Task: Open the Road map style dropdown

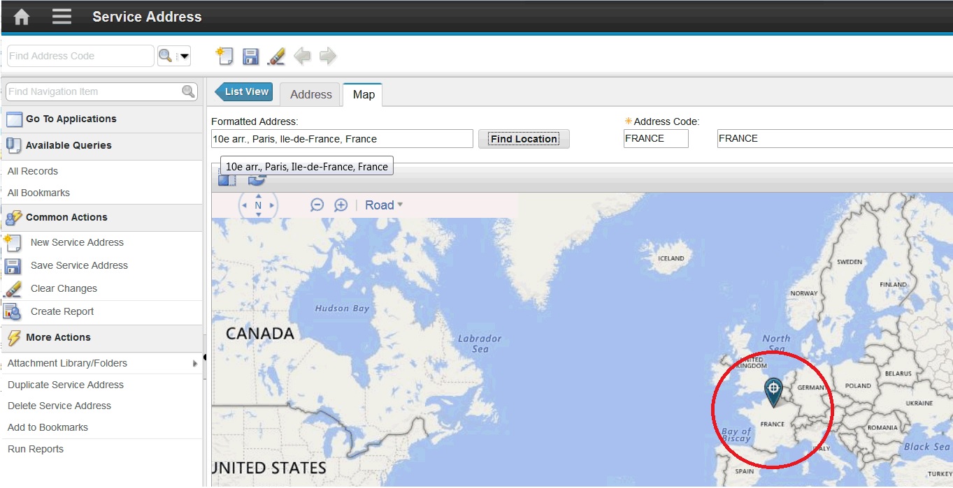Action: (383, 205)
